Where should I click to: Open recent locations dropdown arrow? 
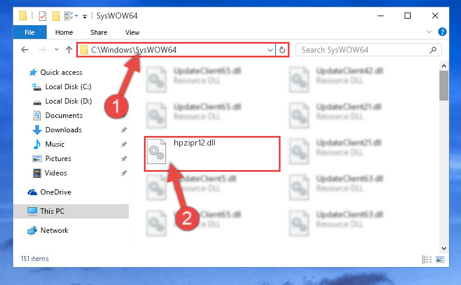pyautogui.click(x=56, y=50)
